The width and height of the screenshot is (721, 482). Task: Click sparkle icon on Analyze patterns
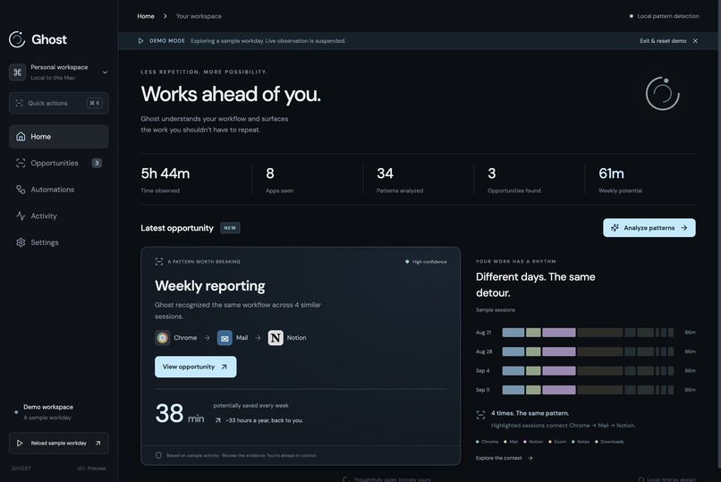coord(615,228)
